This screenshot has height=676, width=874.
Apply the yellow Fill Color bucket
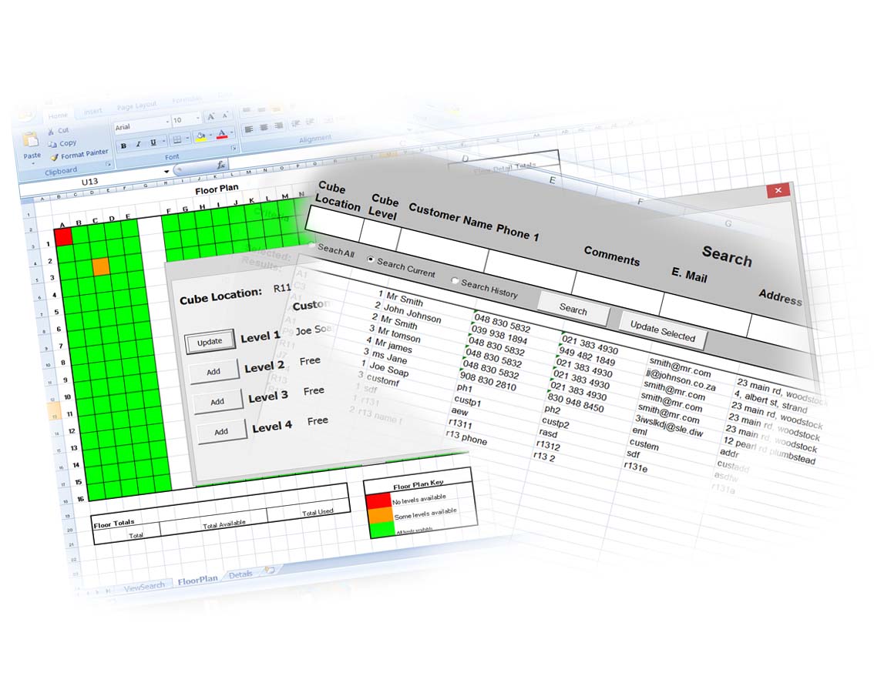click(x=200, y=137)
